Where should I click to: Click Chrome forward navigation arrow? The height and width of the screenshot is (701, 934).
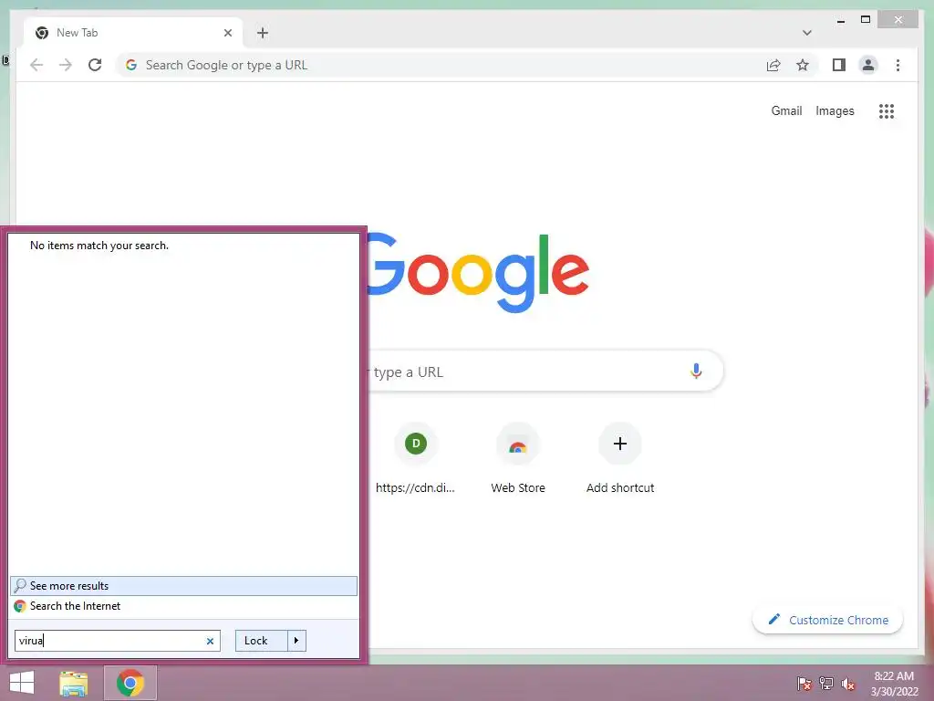(66, 65)
